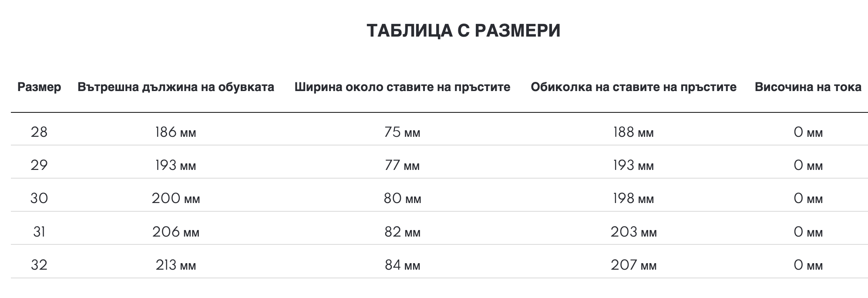Select the Размер column header
Screen dimensions: 868x298
click(39, 87)
